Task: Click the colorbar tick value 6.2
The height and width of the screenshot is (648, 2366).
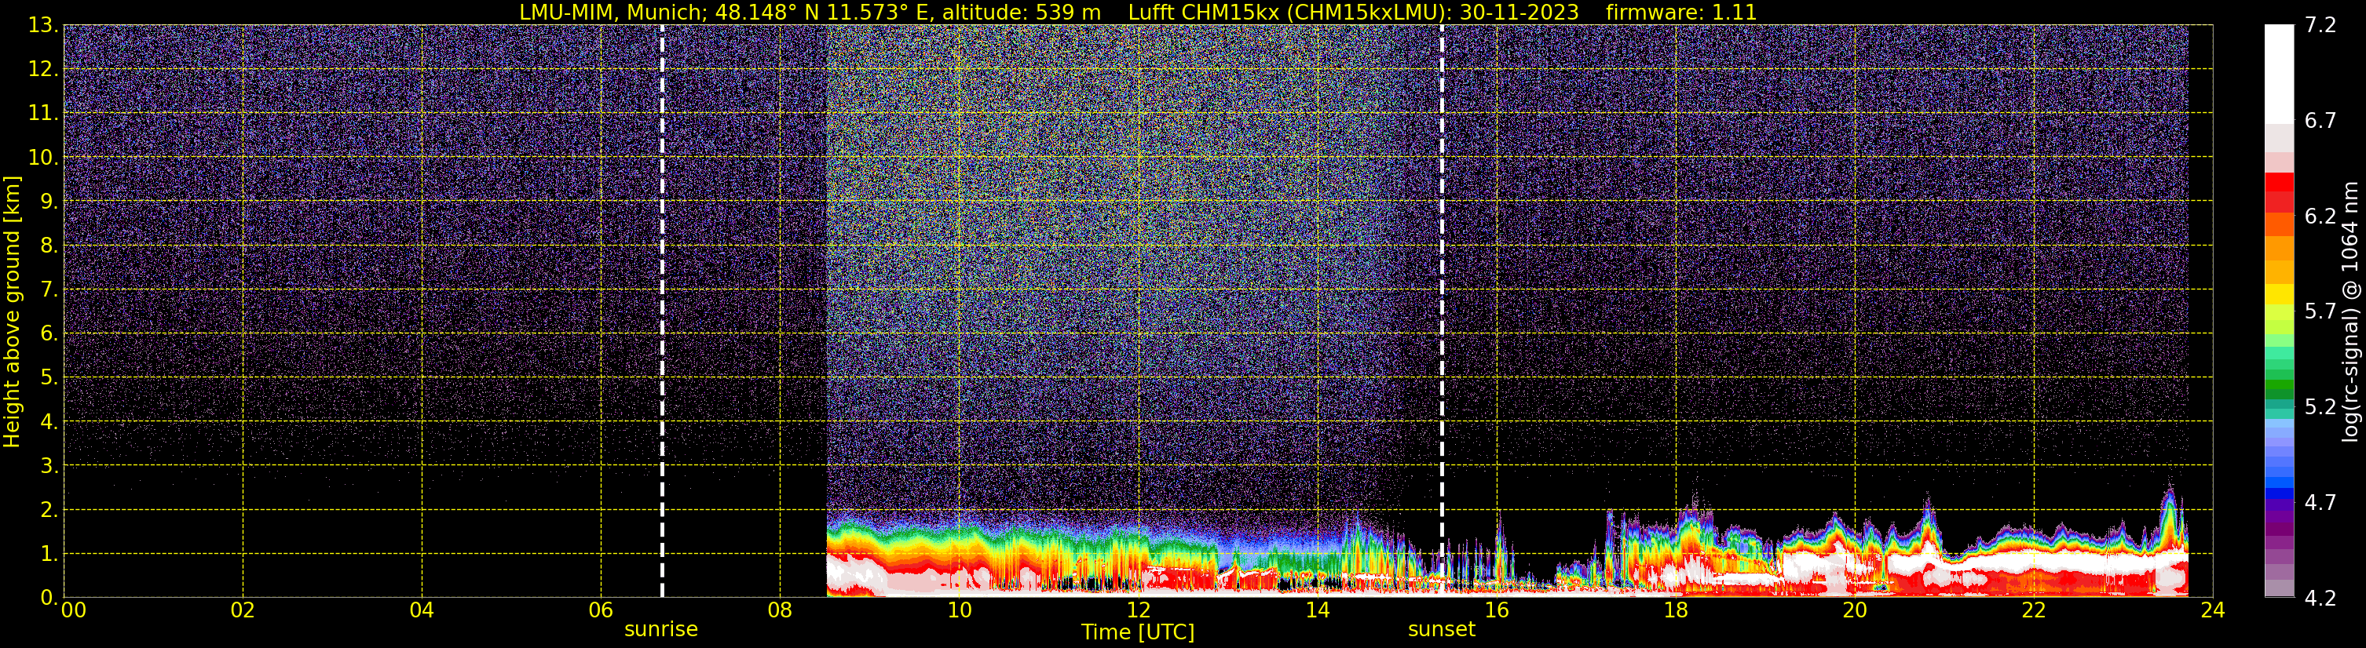Action: 2320,216
